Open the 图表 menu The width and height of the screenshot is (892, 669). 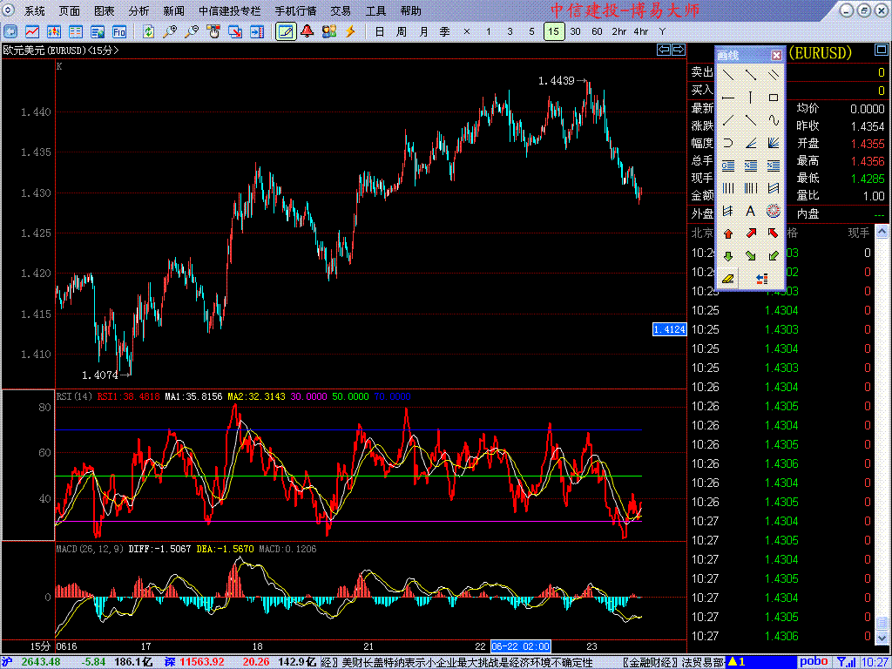pyautogui.click(x=105, y=10)
